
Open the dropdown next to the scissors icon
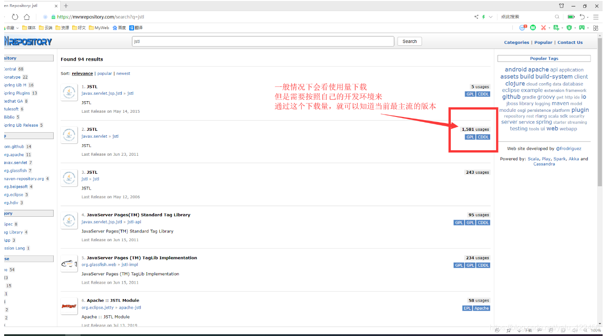pos(549,28)
